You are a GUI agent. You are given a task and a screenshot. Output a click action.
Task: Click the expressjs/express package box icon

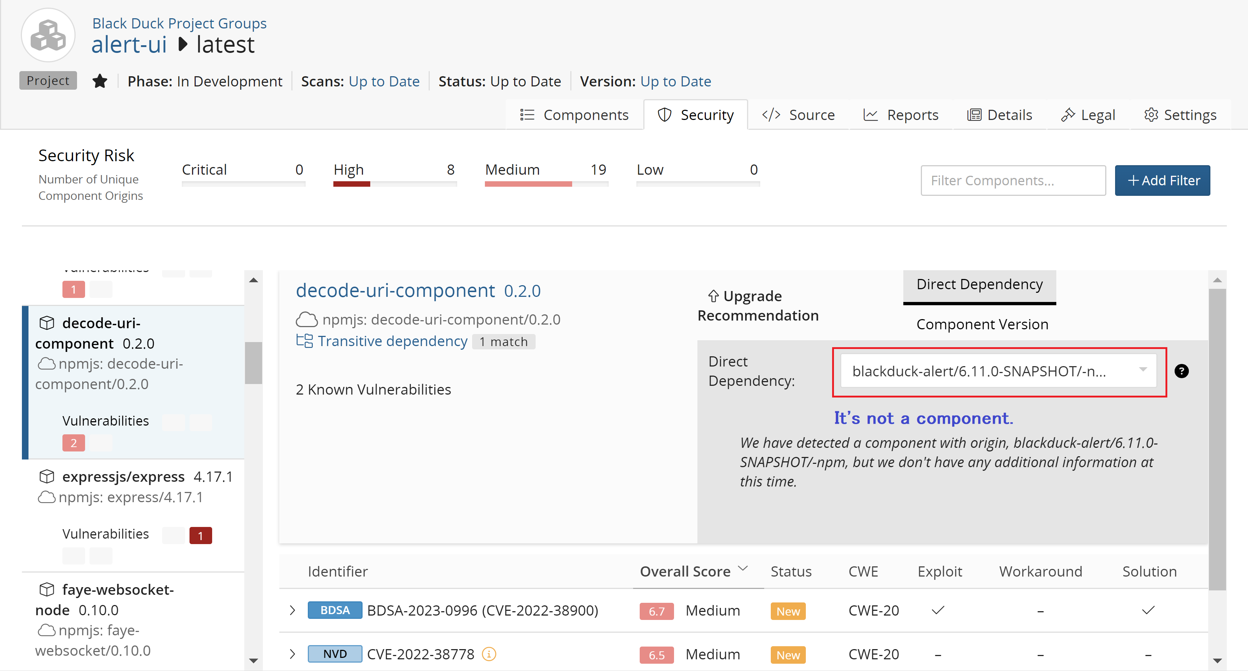(46, 477)
